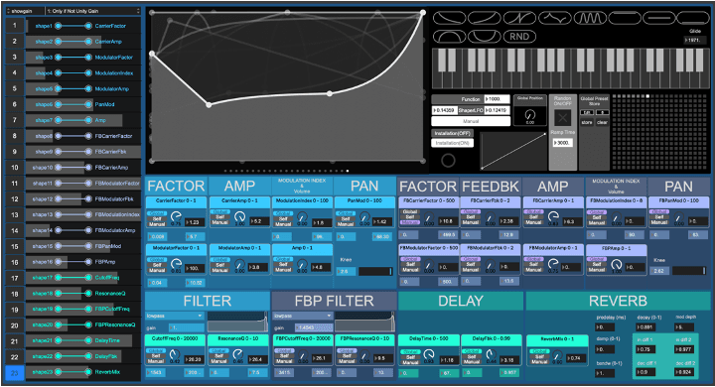This screenshot has height=387, width=715.
Task: Set CarrierAmp mode to Manual
Action: pyautogui.click(x=219, y=223)
